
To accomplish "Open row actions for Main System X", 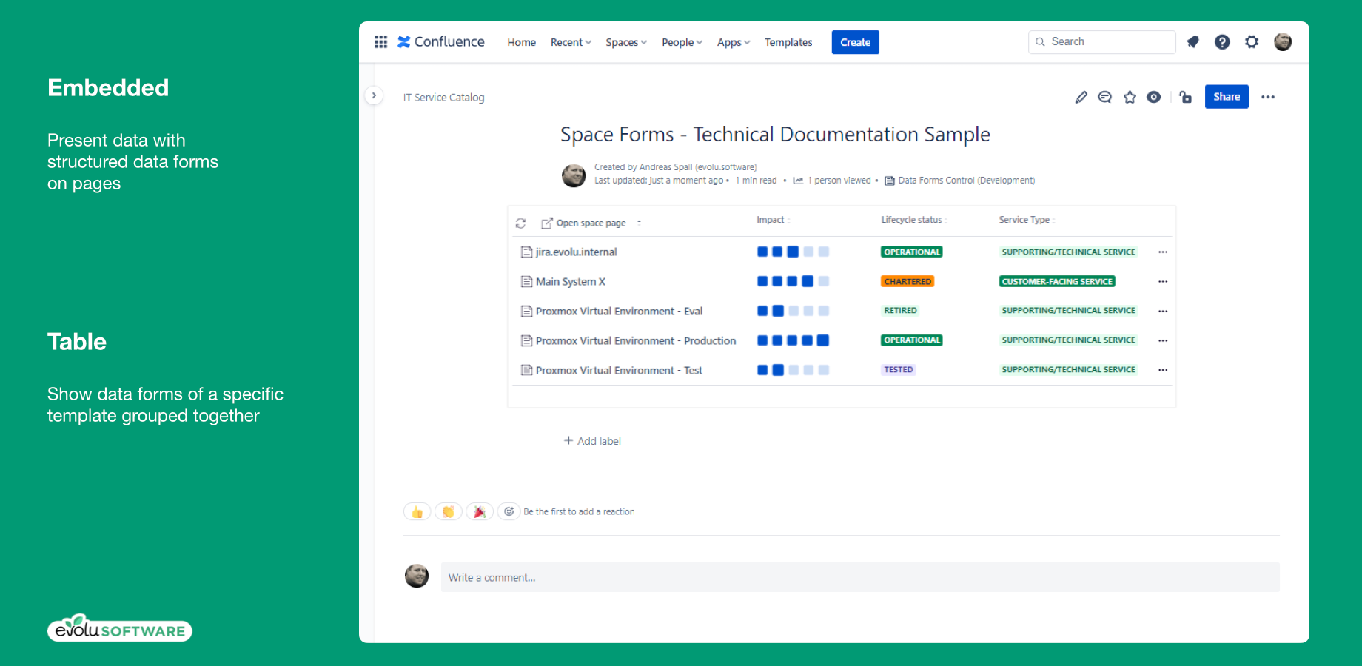I will [1163, 282].
